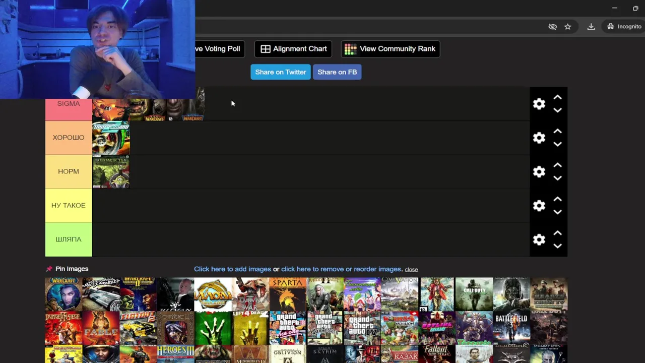Follow 'click here to remove or reorder images' link
645x363 pixels.
[341, 269]
